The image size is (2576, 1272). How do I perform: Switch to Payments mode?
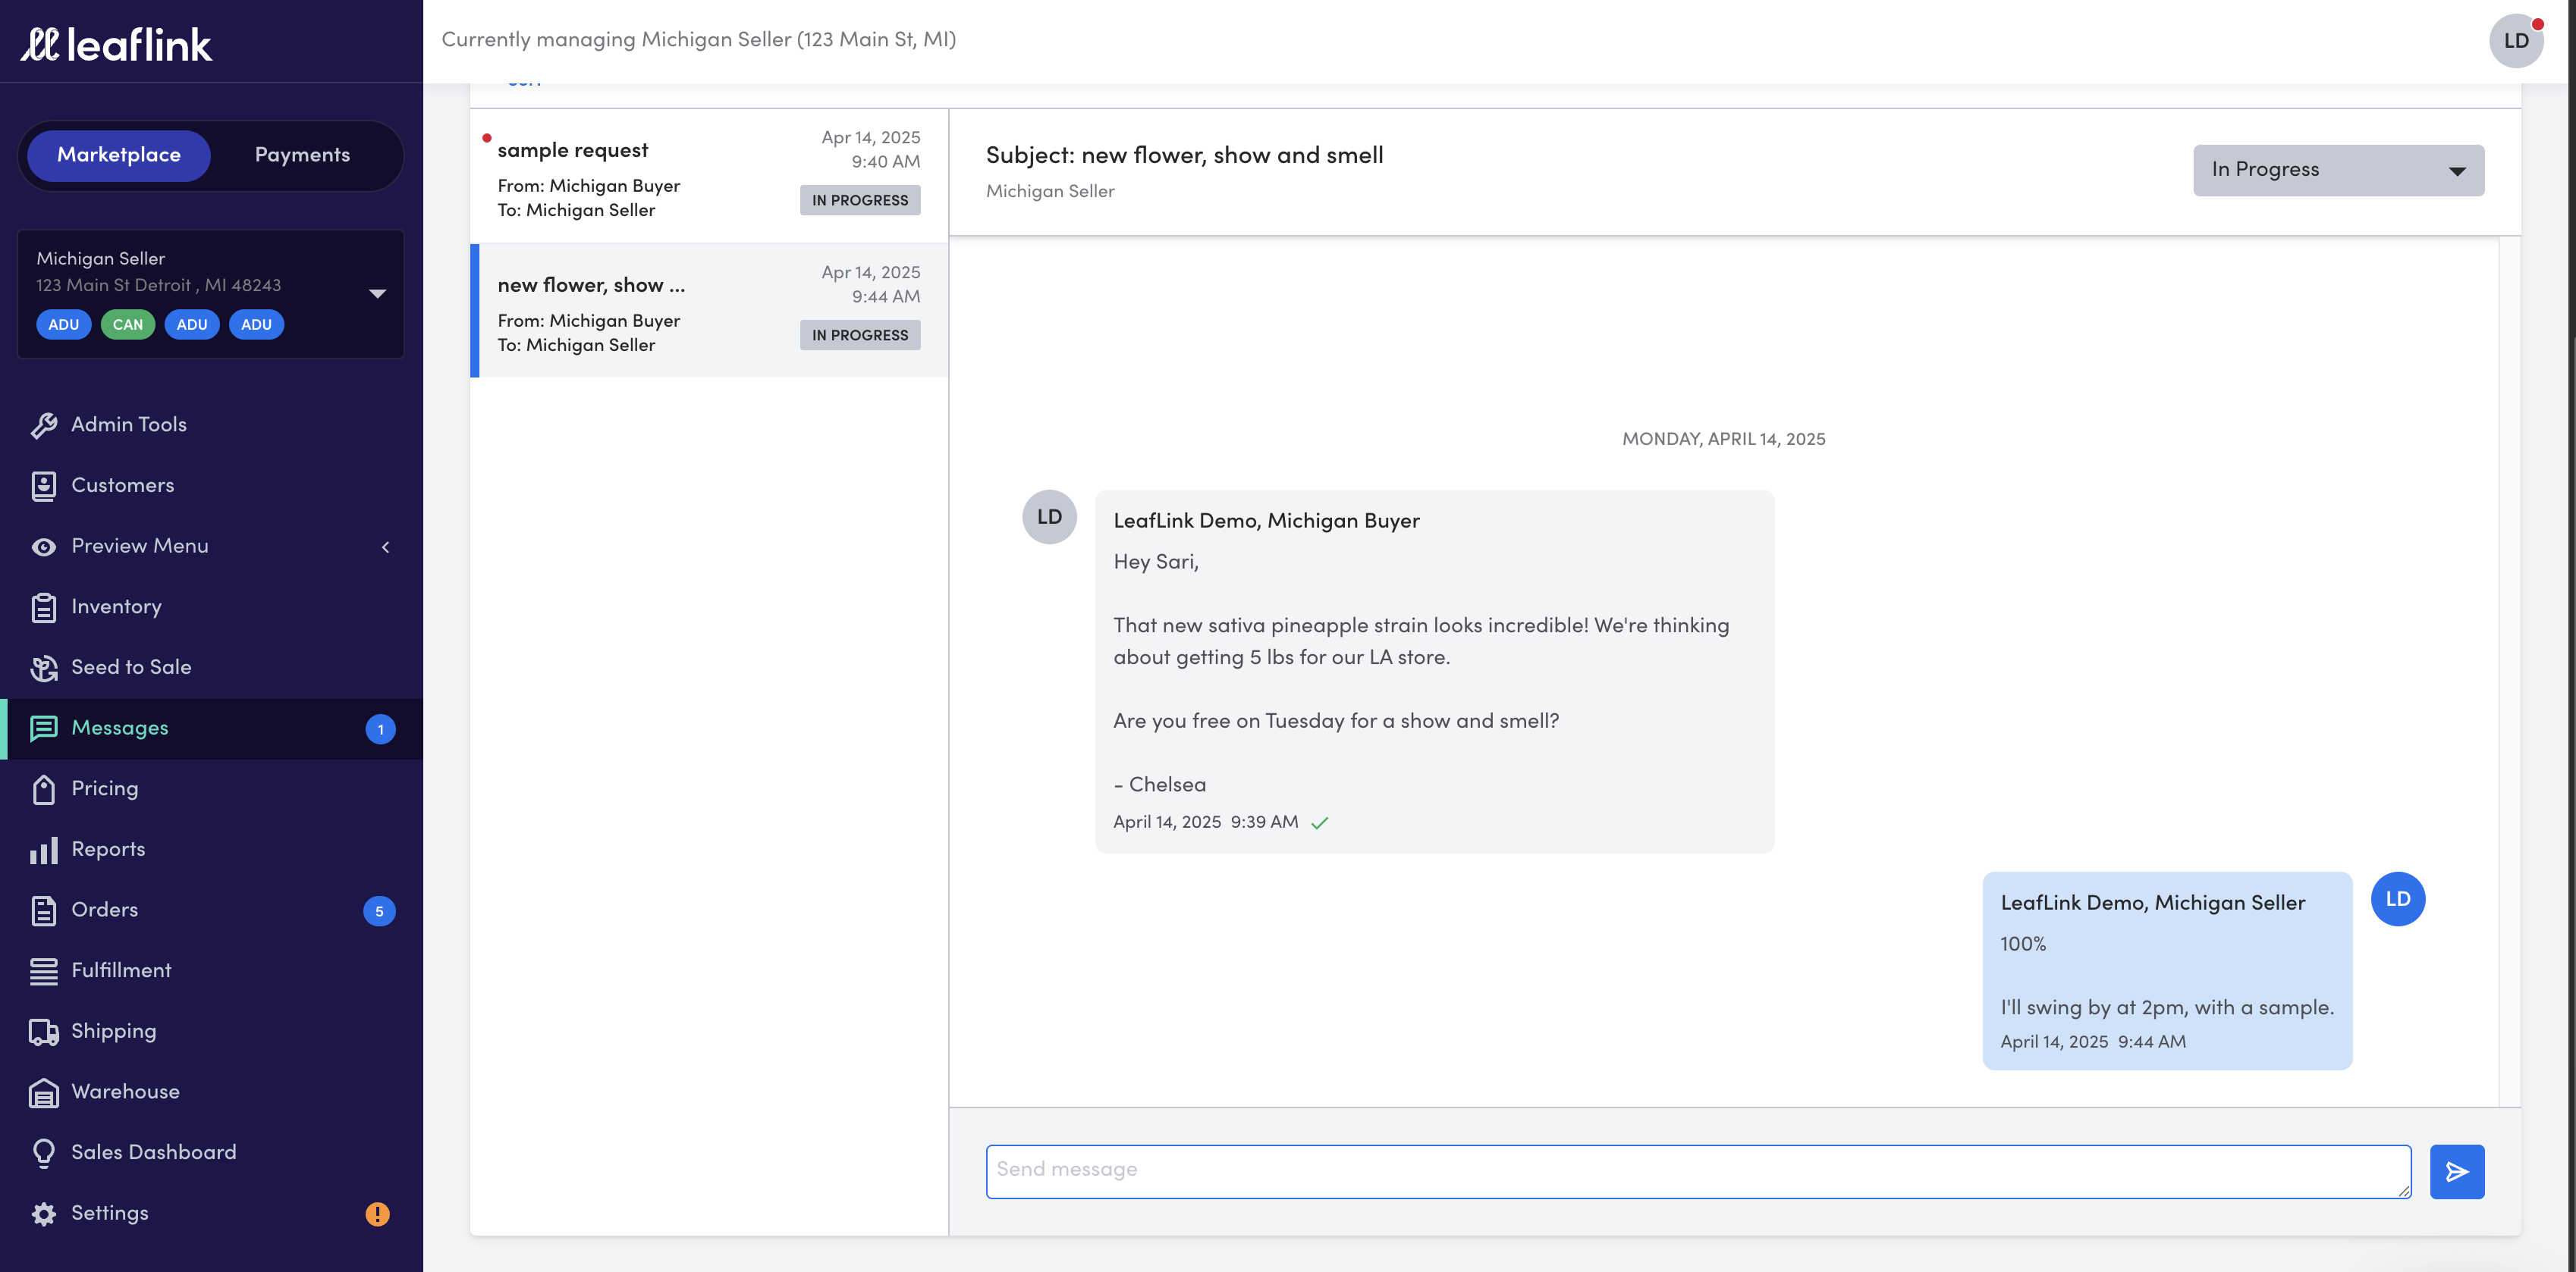click(x=302, y=155)
